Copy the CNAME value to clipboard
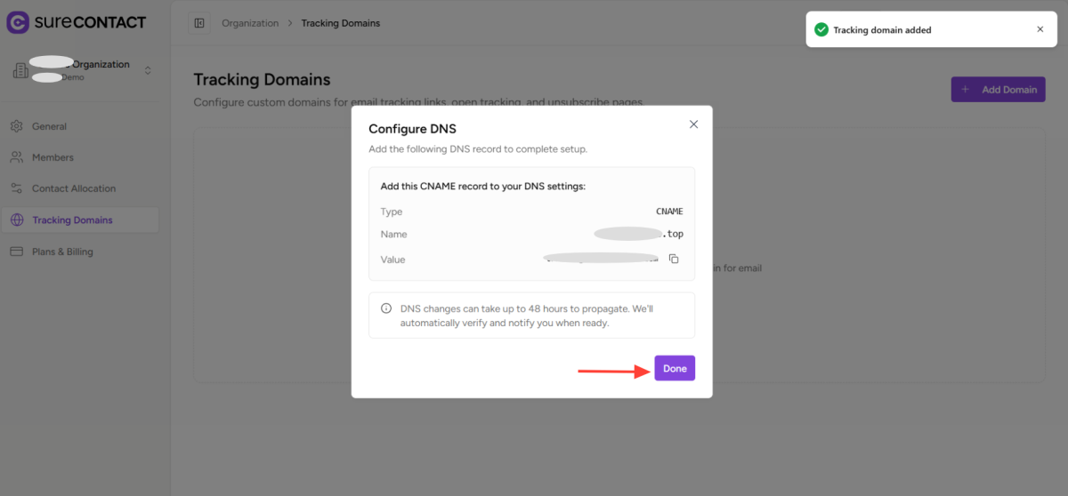Image resolution: width=1068 pixels, height=496 pixels. [x=674, y=259]
